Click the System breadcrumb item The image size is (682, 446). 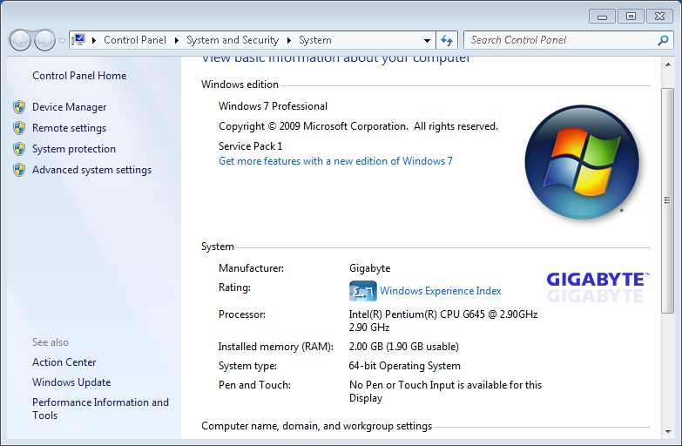coord(315,40)
